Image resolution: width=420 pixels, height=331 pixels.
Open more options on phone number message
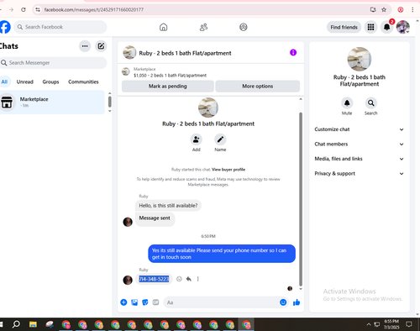point(197,279)
